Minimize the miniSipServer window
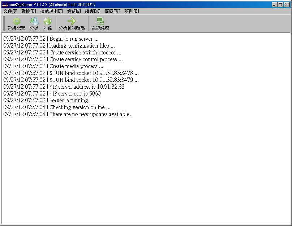The height and width of the screenshot is (226, 292). [274, 5]
